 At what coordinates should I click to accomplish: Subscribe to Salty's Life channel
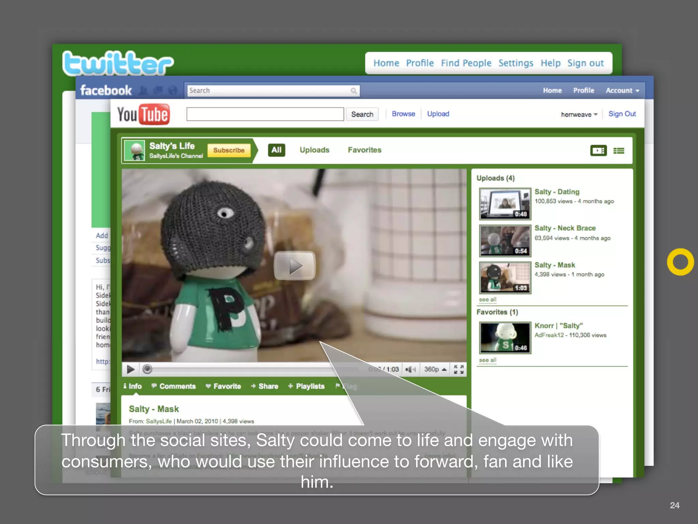[229, 150]
